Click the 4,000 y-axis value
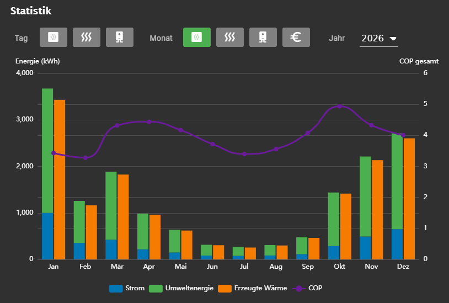The height and width of the screenshot is (303, 449). click(x=25, y=73)
